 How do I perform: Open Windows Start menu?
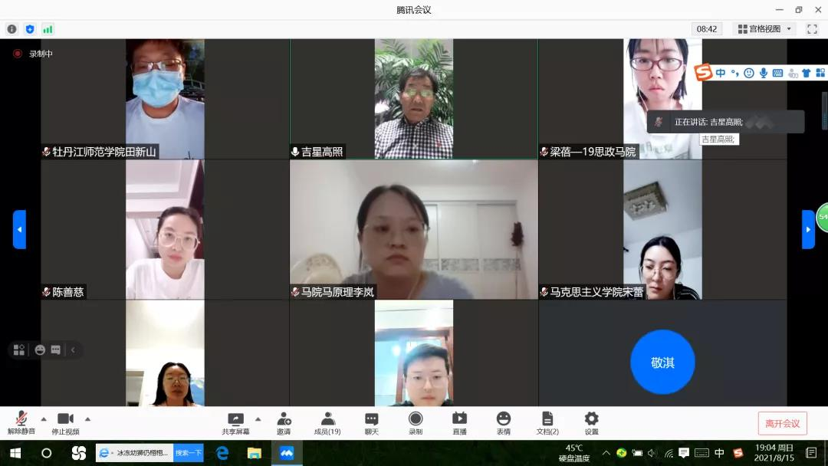coord(15,453)
